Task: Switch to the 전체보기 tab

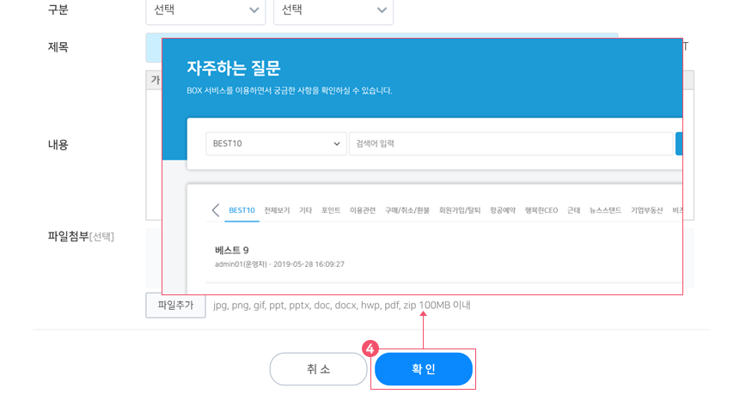Action: click(277, 210)
